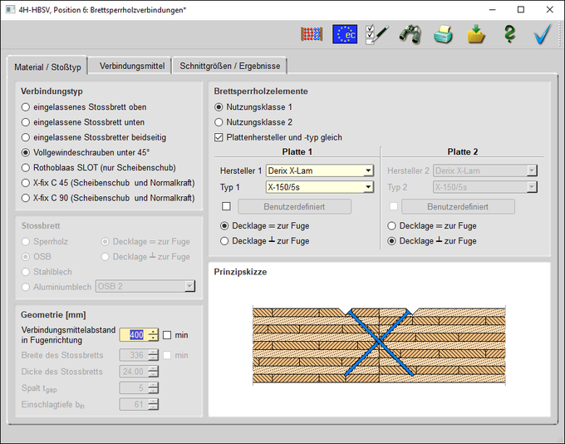
Task: Select the Nutzungsklasse 2 radio button
Action: click(219, 122)
